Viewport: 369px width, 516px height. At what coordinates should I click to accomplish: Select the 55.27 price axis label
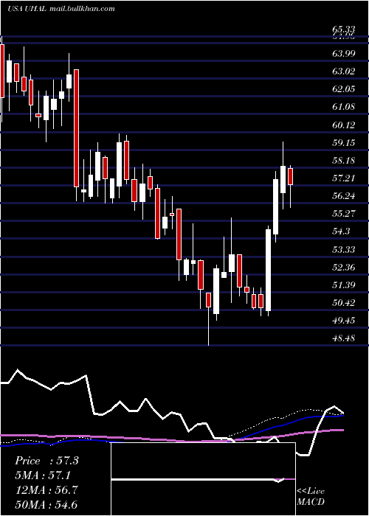344,214
